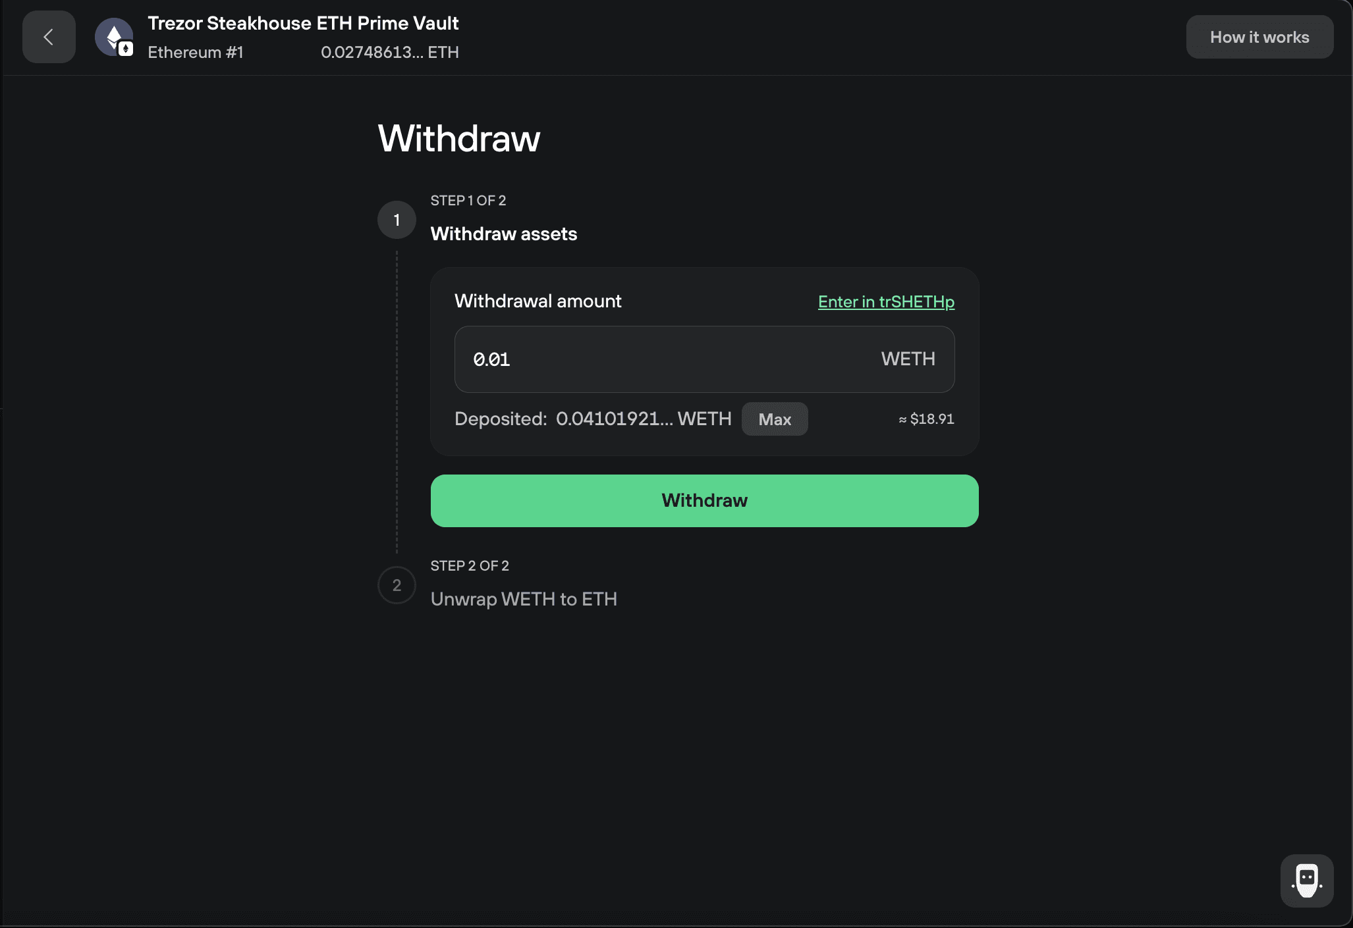This screenshot has height=928, width=1353.
Task: Go back using the arrow button
Action: [x=49, y=37]
